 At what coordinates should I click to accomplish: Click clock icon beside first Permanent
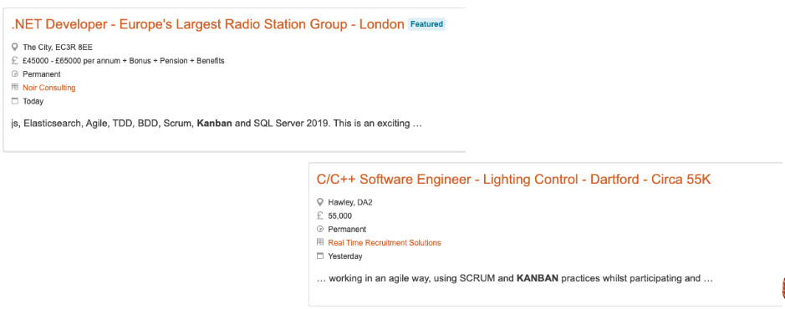(x=14, y=74)
